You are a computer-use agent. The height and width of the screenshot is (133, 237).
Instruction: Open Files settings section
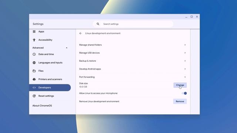tap(50, 71)
